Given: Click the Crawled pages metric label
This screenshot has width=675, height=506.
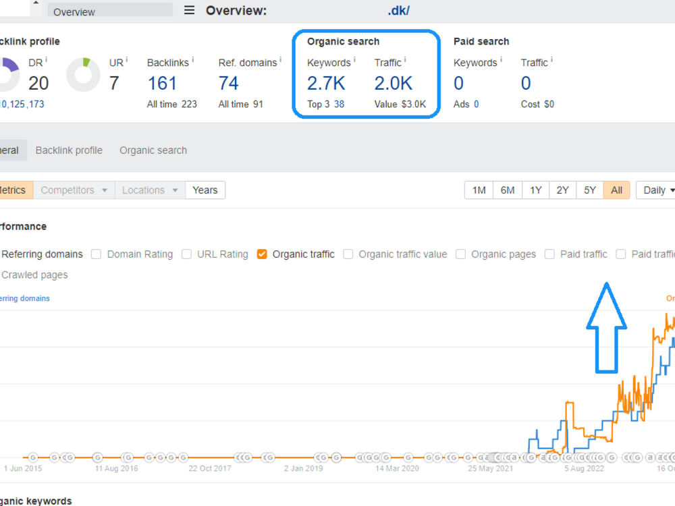Looking at the screenshot, I should click(34, 275).
